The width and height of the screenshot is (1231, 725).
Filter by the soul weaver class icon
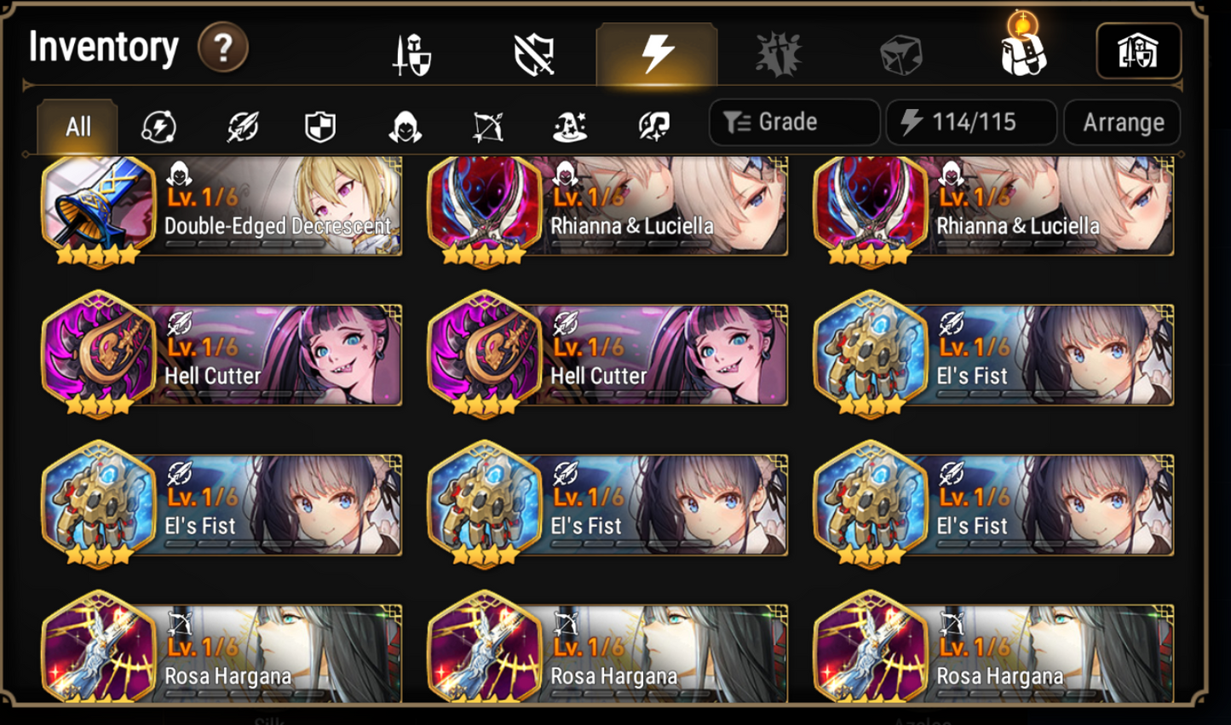coord(653,127)
